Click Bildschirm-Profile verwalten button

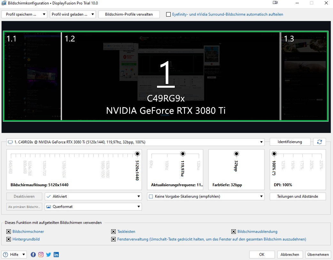click(x=129, y=14)
